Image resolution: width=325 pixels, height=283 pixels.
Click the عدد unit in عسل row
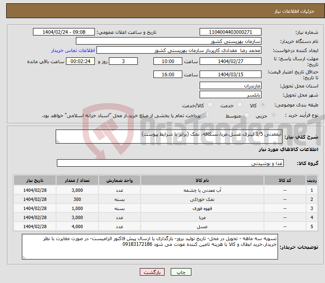(x=120, y=226)
